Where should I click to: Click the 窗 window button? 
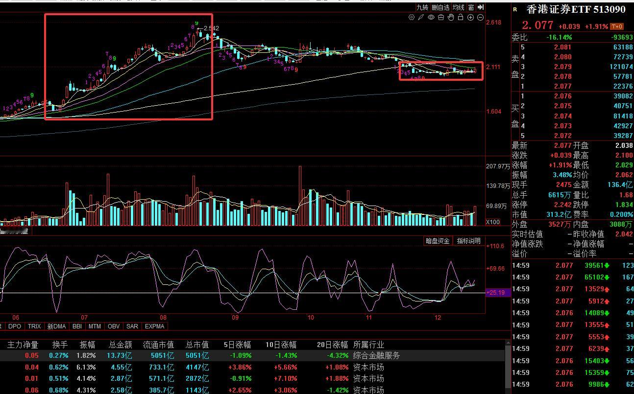pyautogui.click(x=471, y=7)
